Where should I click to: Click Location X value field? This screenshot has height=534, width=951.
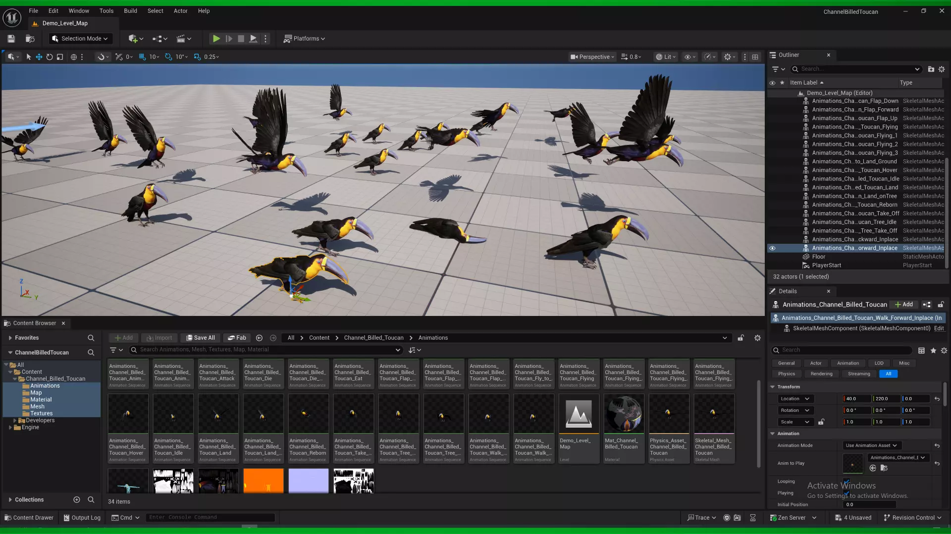pos(857,399)
